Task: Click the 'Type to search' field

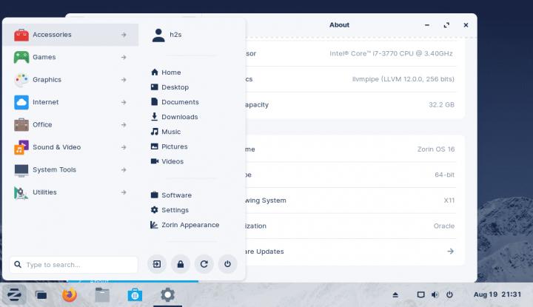Action: pyautogui.click(x=74, y=264)
